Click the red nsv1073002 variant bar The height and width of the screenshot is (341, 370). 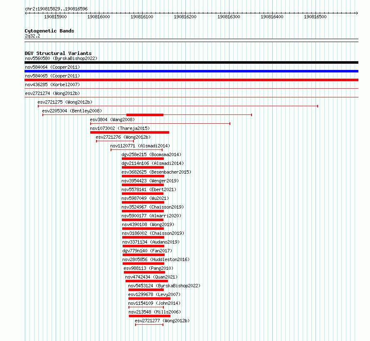(x=130, y=132)
